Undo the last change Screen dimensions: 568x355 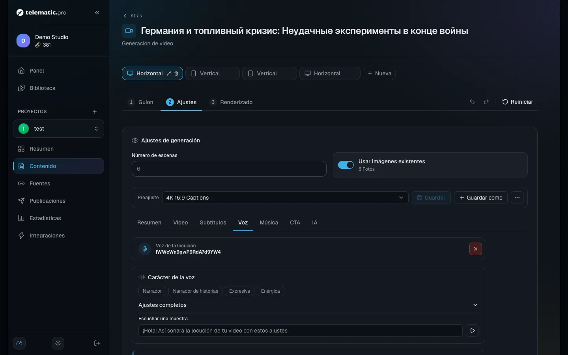472,102
